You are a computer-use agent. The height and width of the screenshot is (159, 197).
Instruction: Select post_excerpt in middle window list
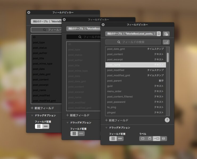click(x=83, y=92)
